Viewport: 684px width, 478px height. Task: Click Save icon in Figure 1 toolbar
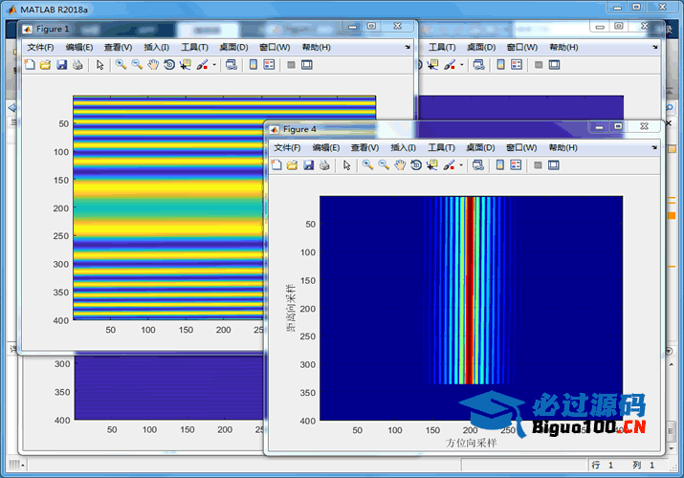pyautogui.click(x=61, y=65)
